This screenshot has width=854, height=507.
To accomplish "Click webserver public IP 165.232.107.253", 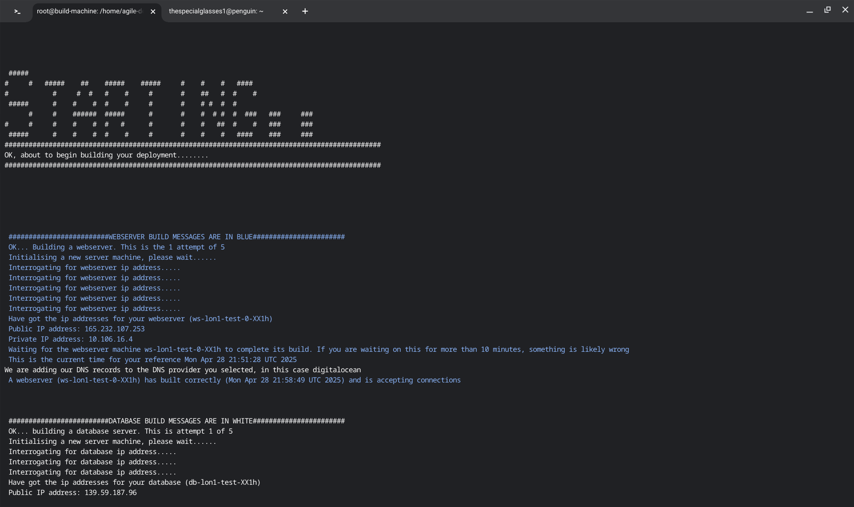I will [114, 329].
